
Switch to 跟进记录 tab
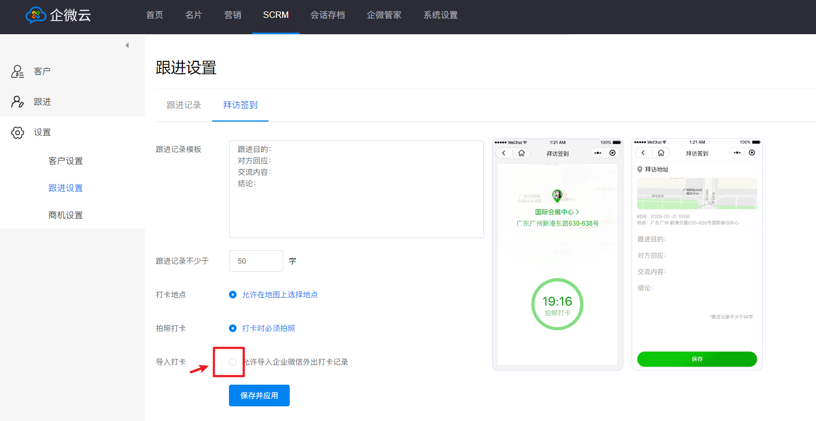click(184, 105)
